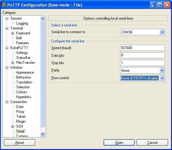Select the Features category

tap(23, 43)
